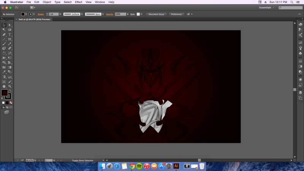Select the Gradient tool

10,67
